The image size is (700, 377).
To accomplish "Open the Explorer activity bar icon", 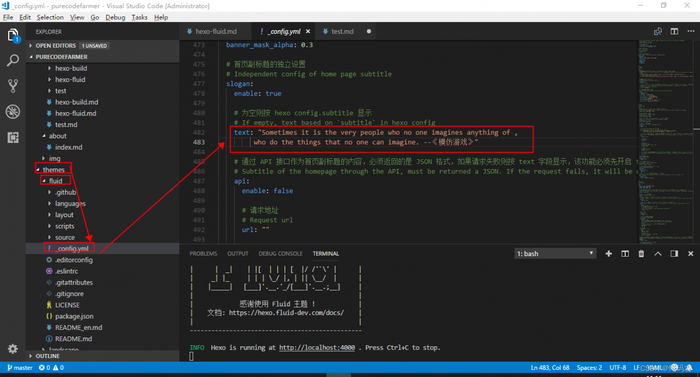I will tap(13, 36).
